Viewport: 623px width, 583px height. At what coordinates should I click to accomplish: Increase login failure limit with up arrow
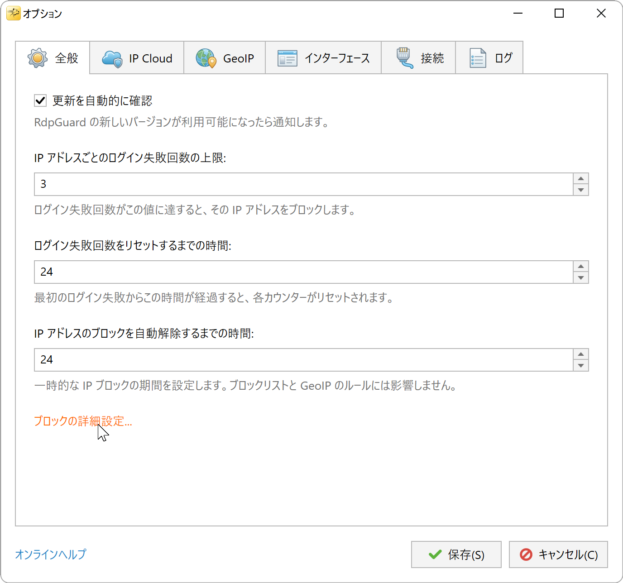(581, 179)
